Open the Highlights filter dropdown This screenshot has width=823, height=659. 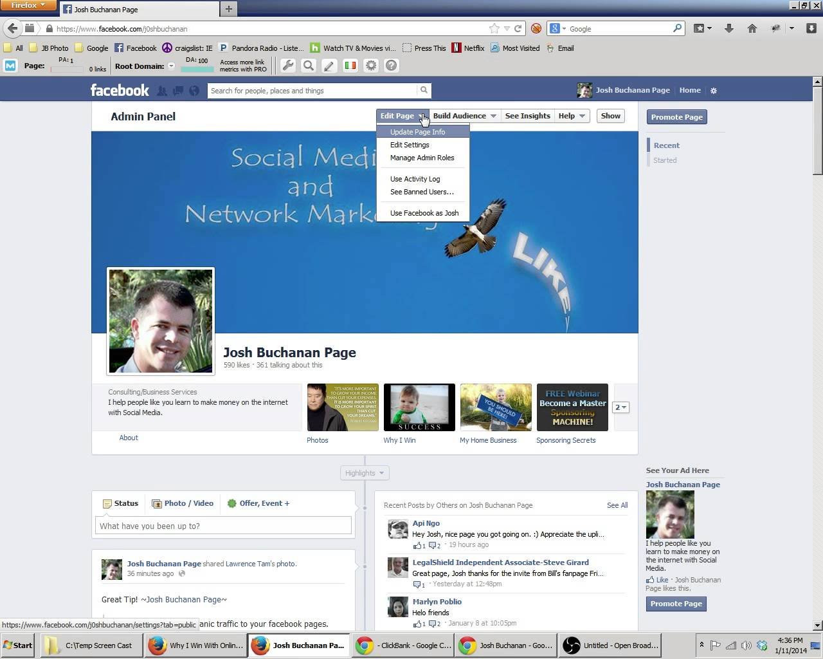click(364, 473)
